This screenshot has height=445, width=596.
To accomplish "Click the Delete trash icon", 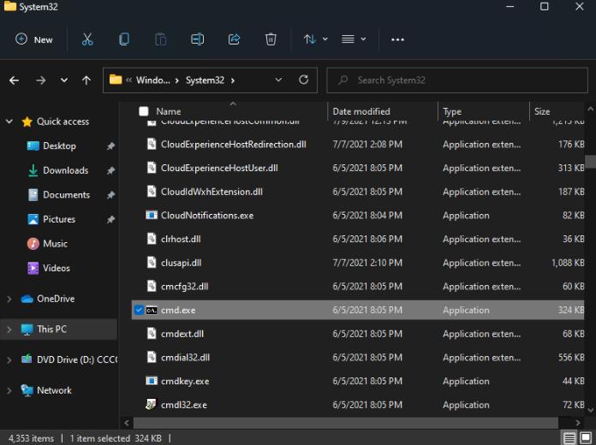I will pyautogui.click(x=271, y=39).
